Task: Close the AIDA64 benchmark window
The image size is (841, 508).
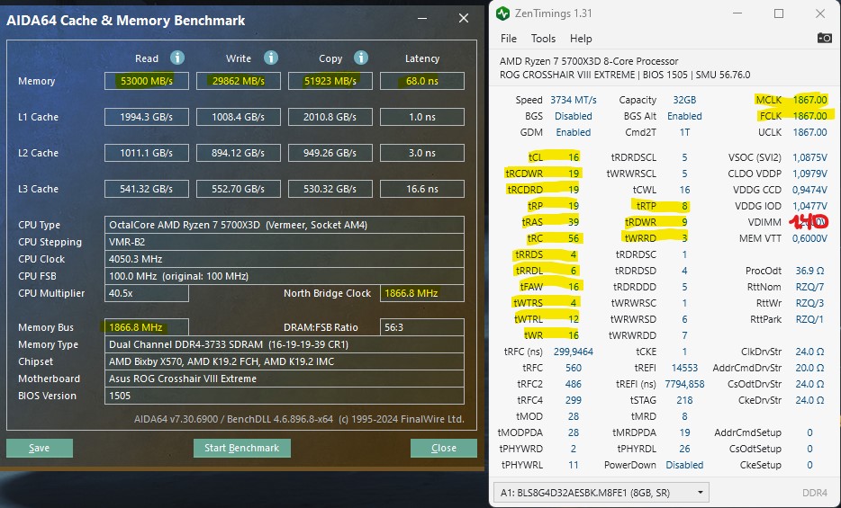Action: click(464, 19)
